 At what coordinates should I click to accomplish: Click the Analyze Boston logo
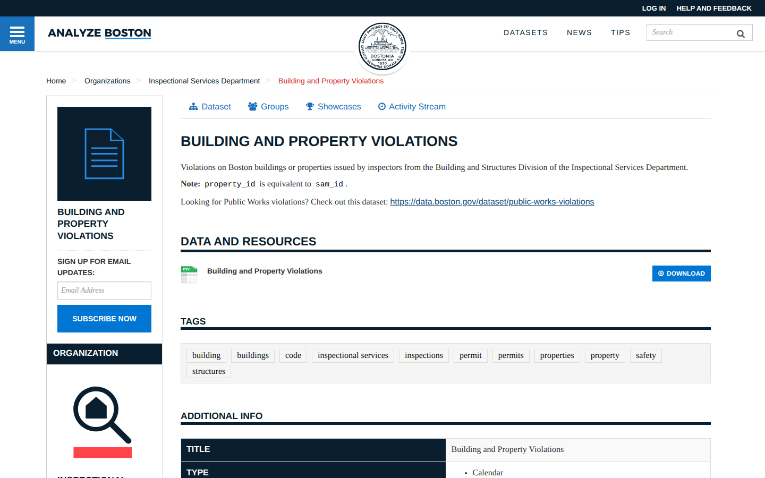pyautogui.click(x=99, y=33)
